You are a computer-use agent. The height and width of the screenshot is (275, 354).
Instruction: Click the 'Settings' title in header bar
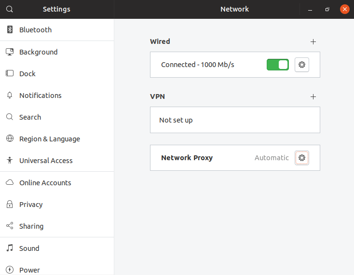click(x=56, y=9)
